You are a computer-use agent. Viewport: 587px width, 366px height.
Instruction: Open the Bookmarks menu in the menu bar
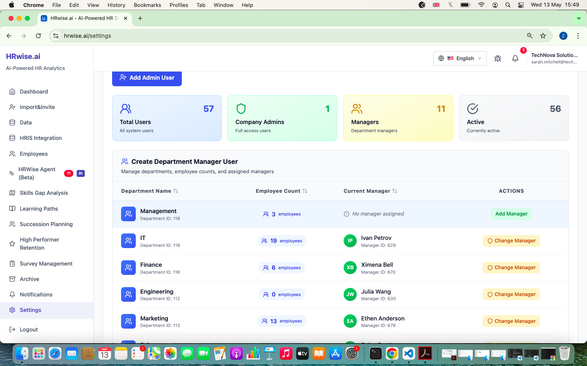coord(147,5)
